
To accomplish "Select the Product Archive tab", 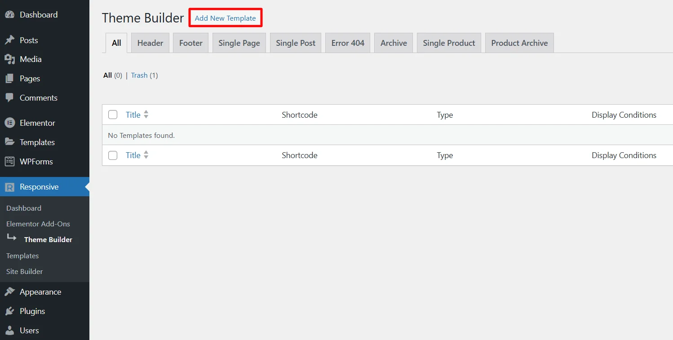I will tap(519, 43).
